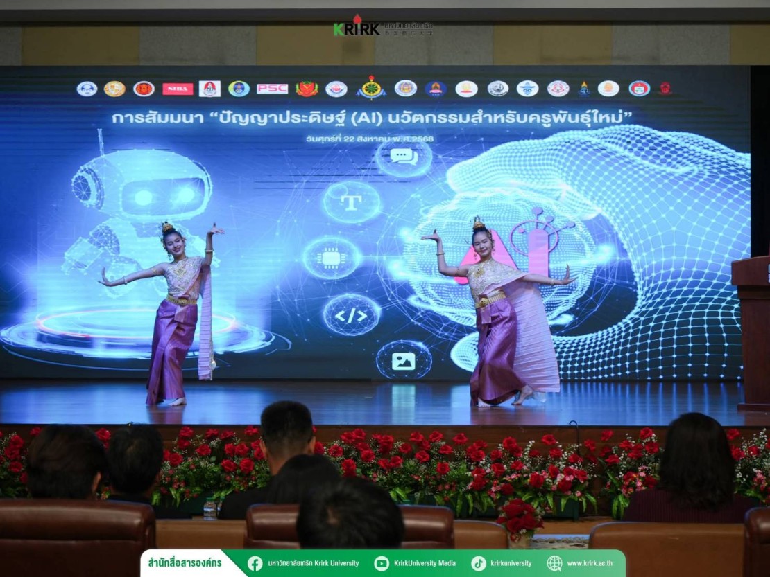Click the สำนักสื่อสารองค์กร label
The height and width of the screenshot is (577, 770).
click(x=186, y=563)
